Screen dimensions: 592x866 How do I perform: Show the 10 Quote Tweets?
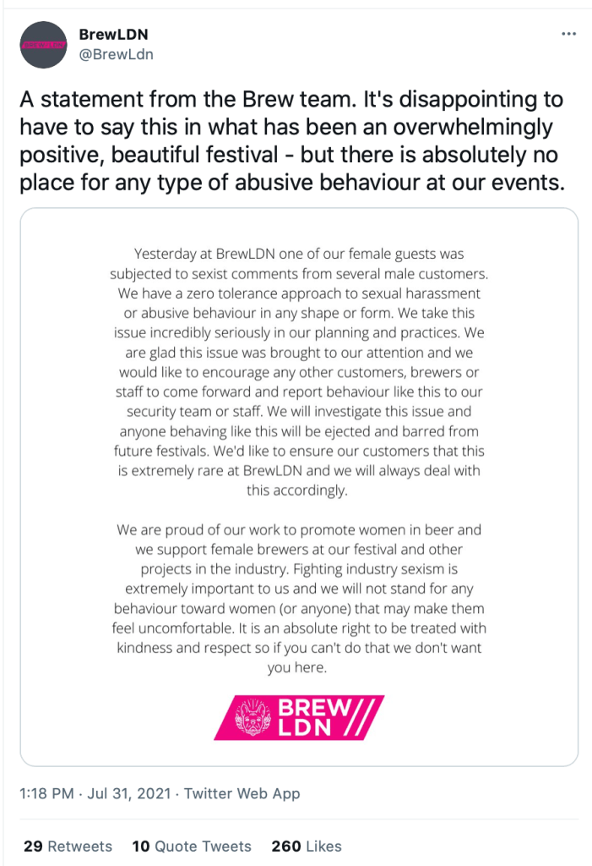192,846
